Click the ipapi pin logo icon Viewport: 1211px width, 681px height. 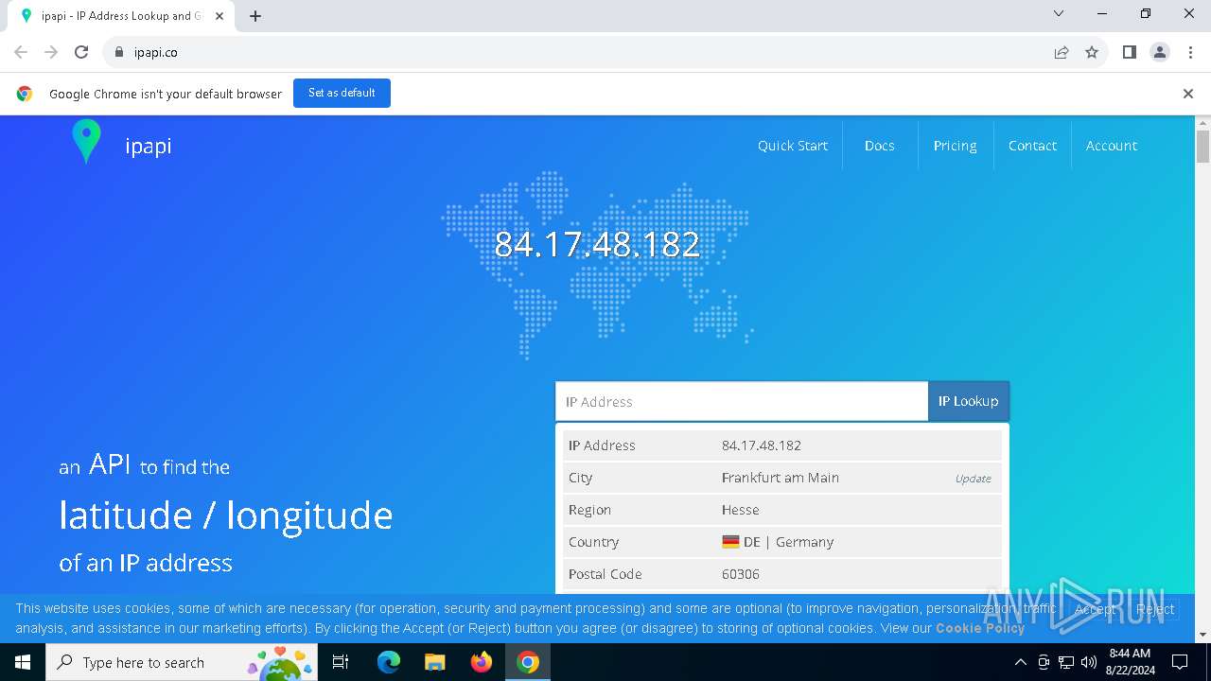[x=86, y=142]
